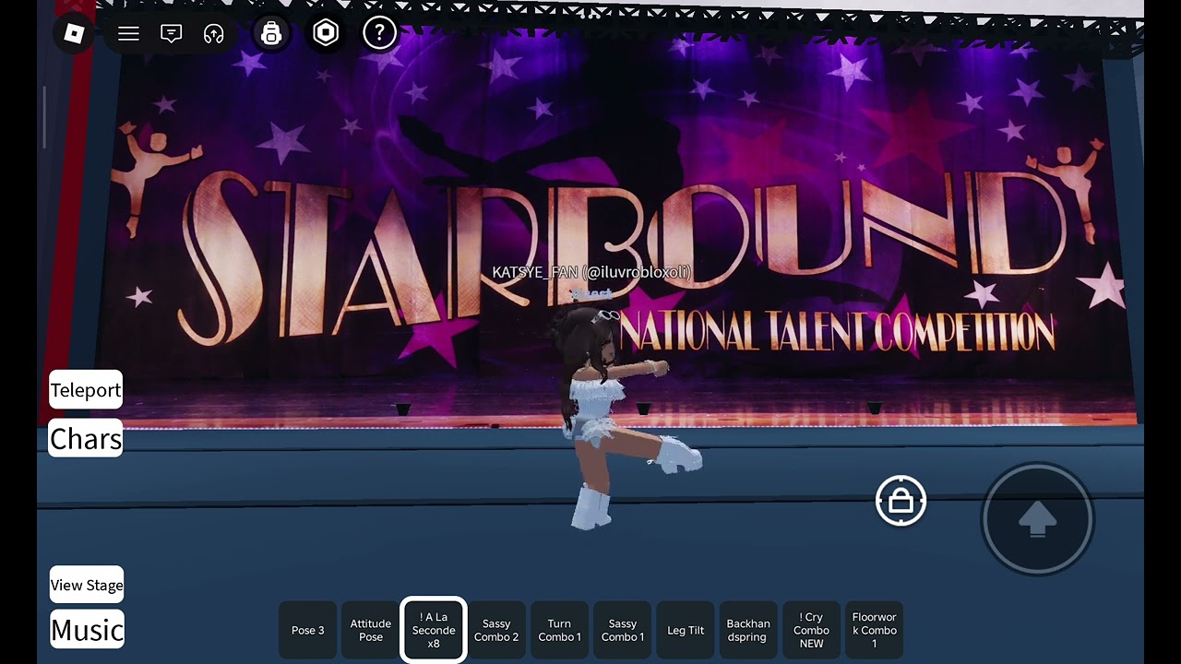Open the chat bubble icon

point(172,34)
